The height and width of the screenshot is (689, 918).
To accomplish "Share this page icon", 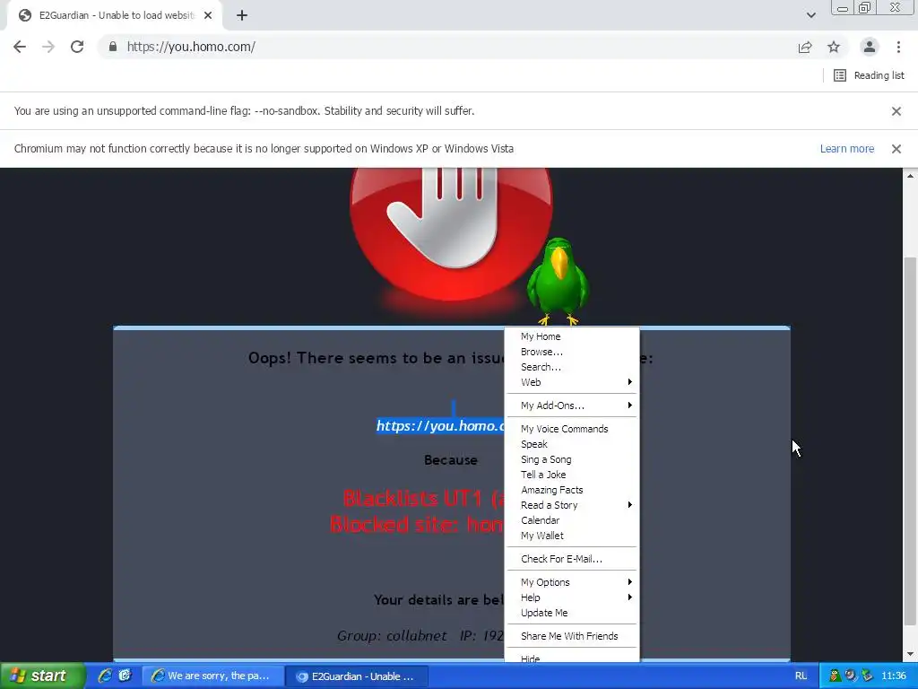I will click(805, 47).
